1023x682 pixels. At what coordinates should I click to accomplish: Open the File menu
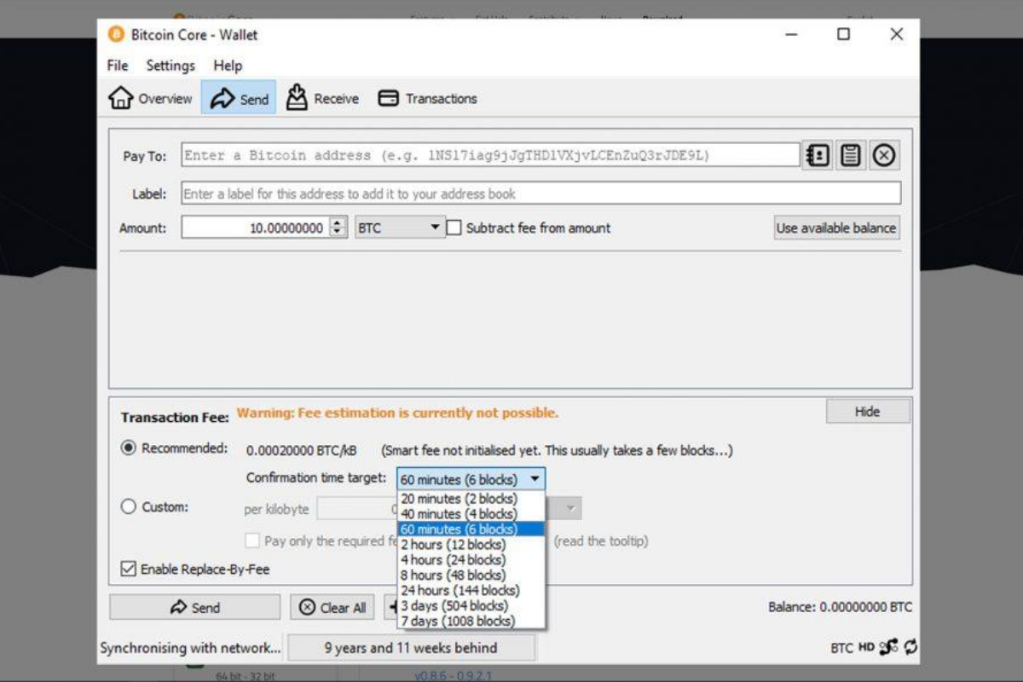coord(118,66)
